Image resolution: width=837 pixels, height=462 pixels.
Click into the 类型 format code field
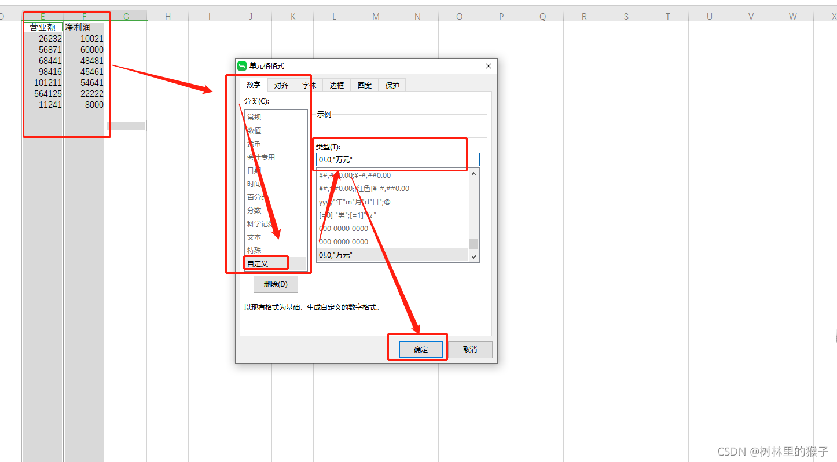pos(398,159)
